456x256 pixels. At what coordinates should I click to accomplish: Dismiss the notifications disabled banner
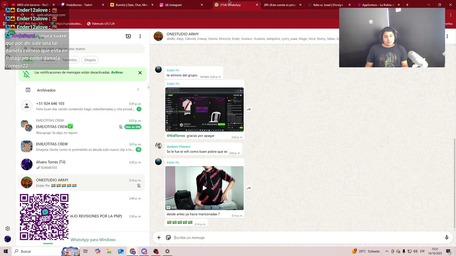pos(140,73)
